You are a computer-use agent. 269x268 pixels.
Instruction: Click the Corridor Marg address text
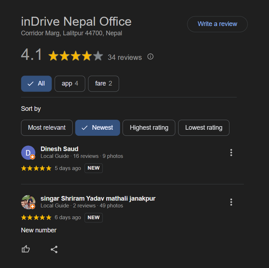tap(72, 33)
